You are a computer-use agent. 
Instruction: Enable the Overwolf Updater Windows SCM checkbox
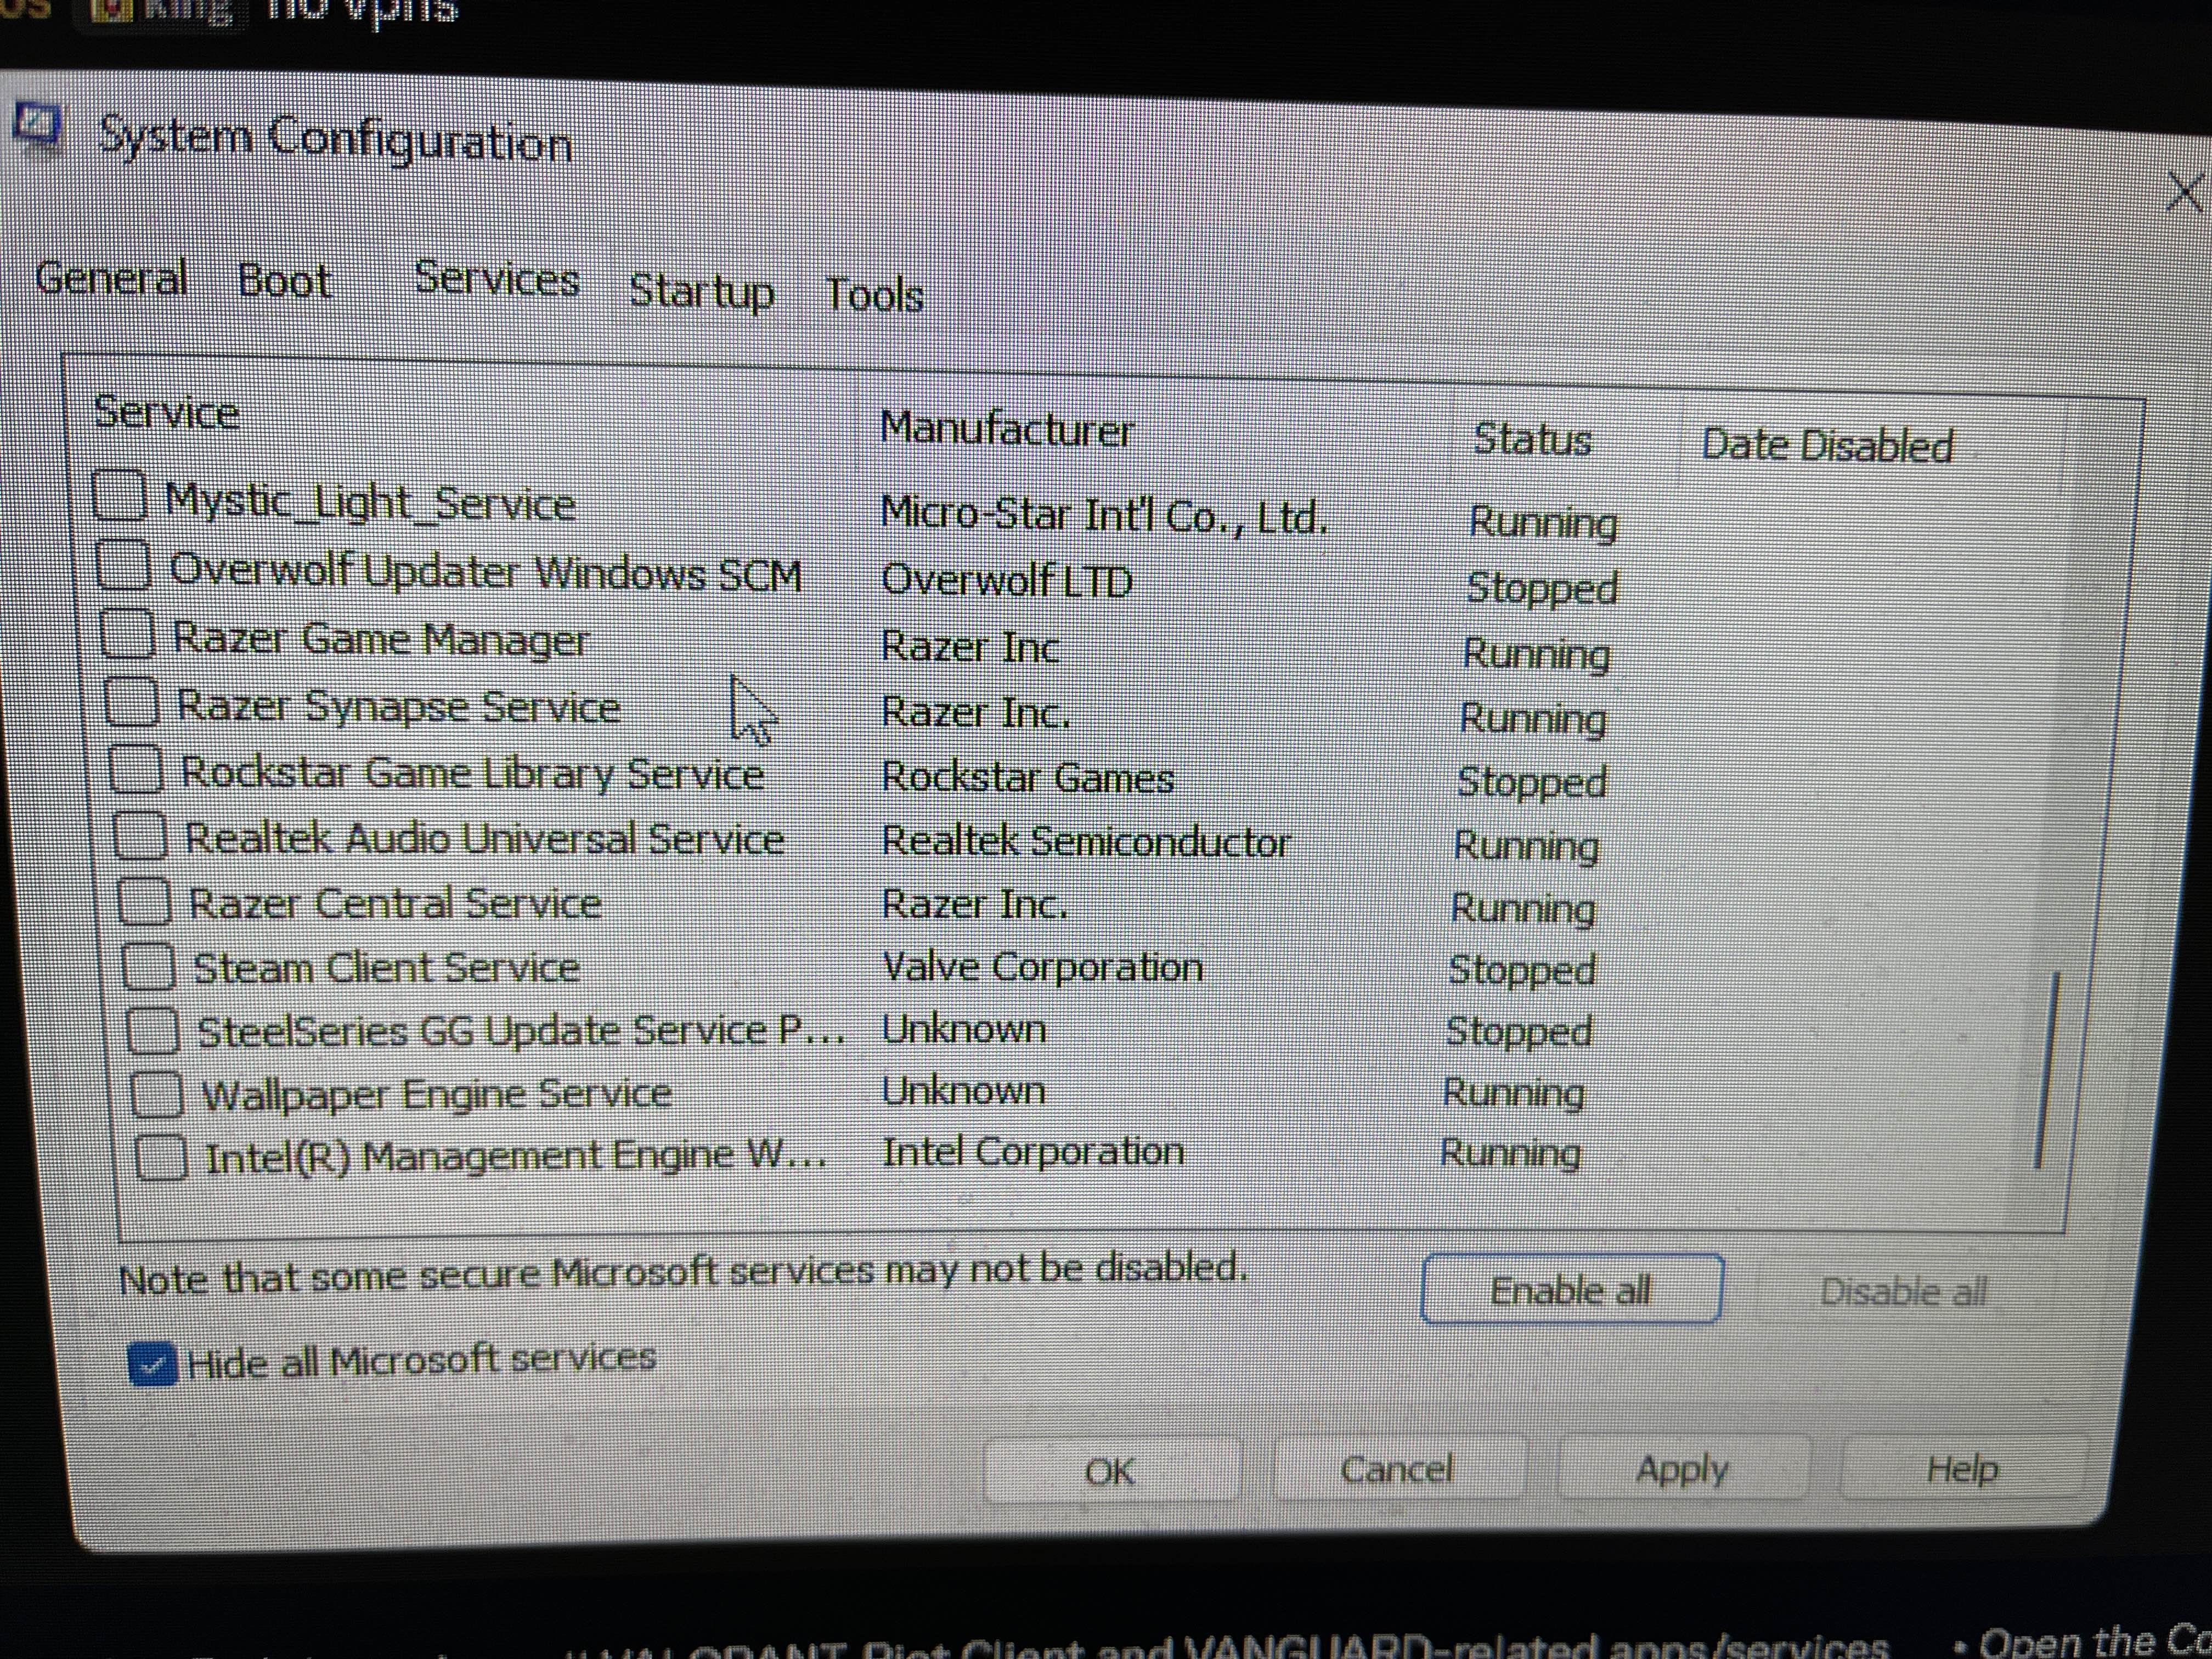pos(124,565)
